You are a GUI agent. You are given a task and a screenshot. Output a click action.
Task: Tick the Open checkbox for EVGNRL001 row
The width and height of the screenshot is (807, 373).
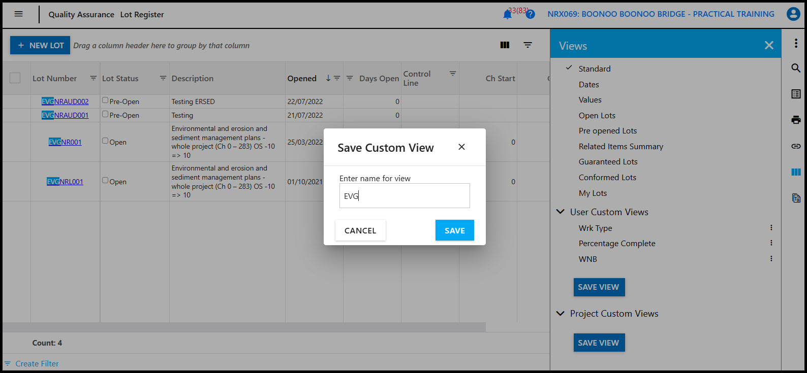(105, 180)
